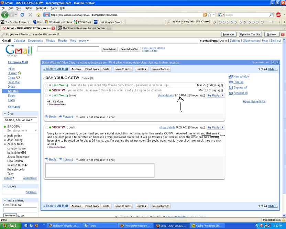Click the Firefox Home toolbar icon
The height and width of the screenshot is (229, 286).
(x=38, y=15)
